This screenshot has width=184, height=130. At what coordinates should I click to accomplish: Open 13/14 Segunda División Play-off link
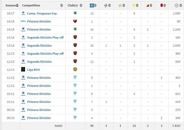click(45, 38)
